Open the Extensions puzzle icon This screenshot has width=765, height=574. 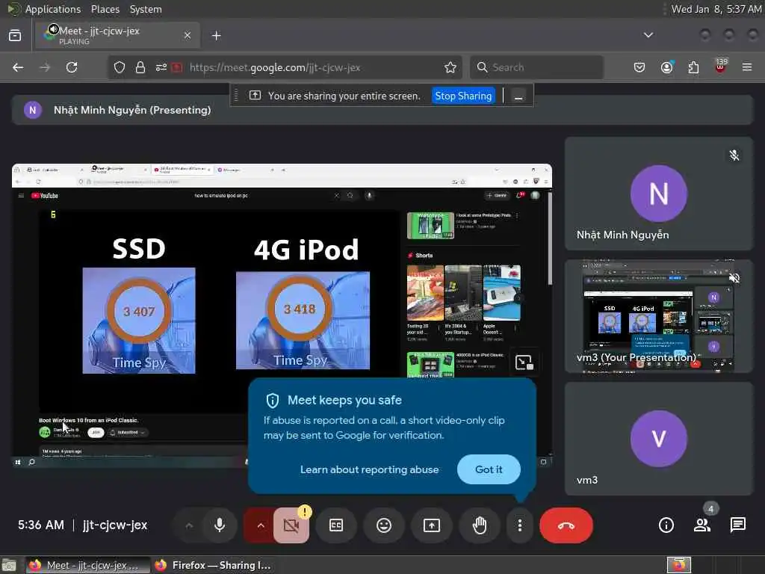[693, 67]
